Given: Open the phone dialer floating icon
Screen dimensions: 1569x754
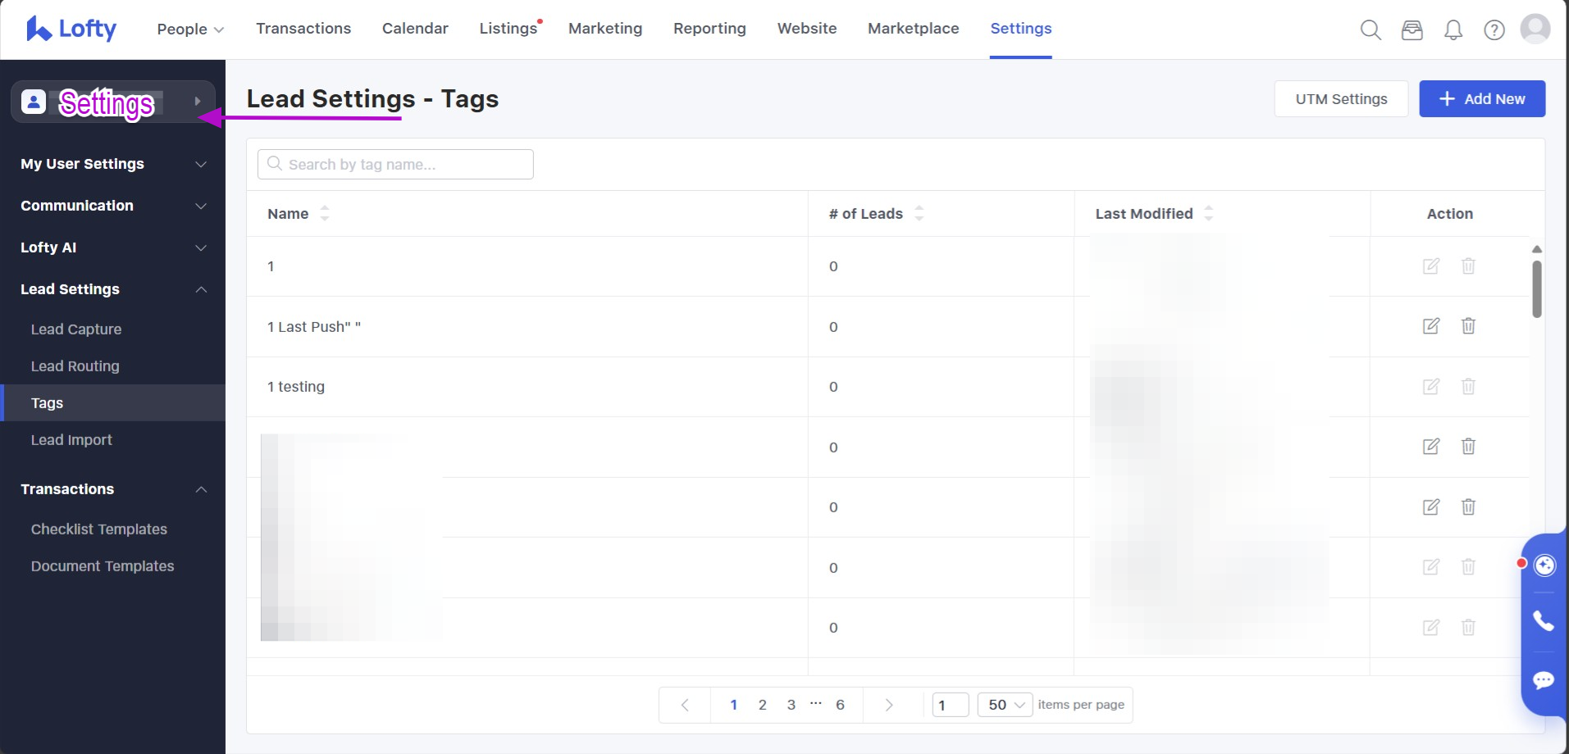Looking at the screenshot, I should click(x=1544, y=621).
